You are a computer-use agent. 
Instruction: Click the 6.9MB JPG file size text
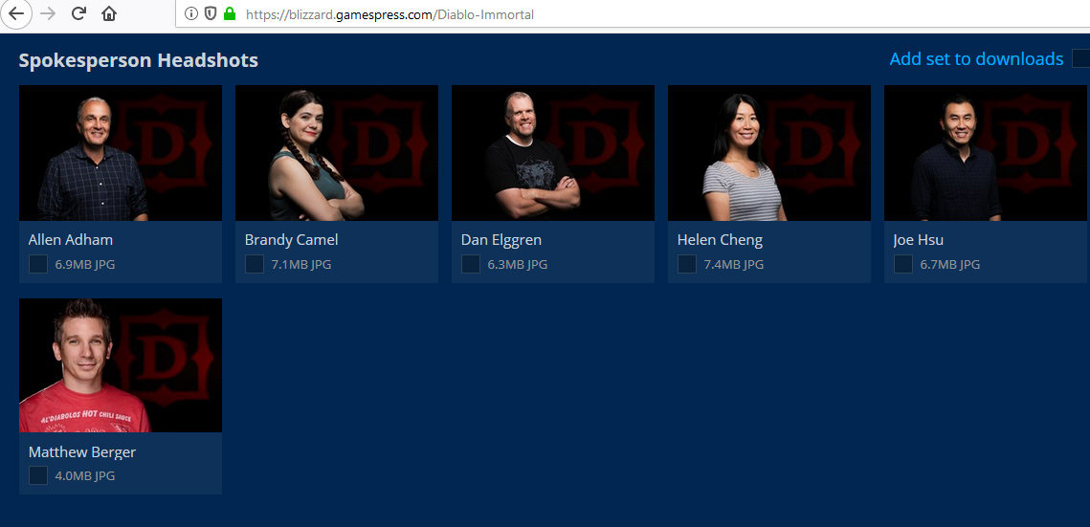[85, 265]
